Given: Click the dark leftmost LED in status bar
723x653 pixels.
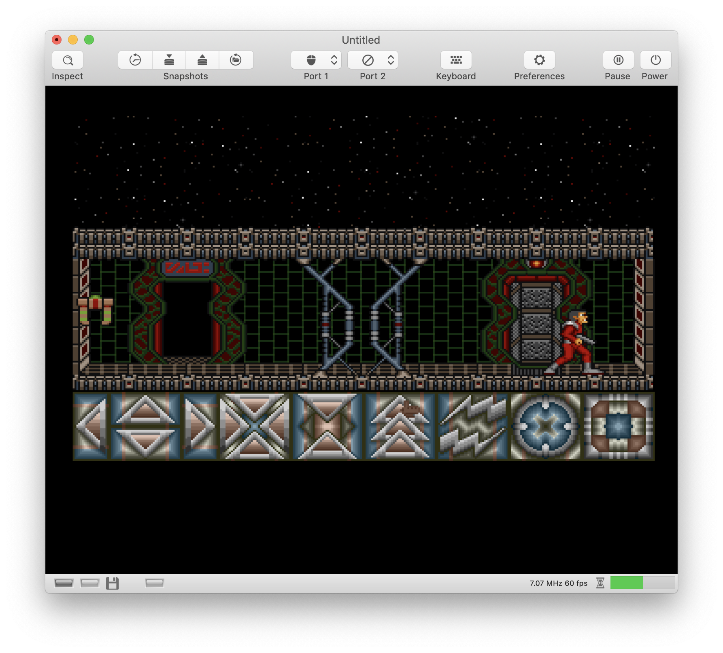Looking at the screenshot, I should click(x=64, y=583).
